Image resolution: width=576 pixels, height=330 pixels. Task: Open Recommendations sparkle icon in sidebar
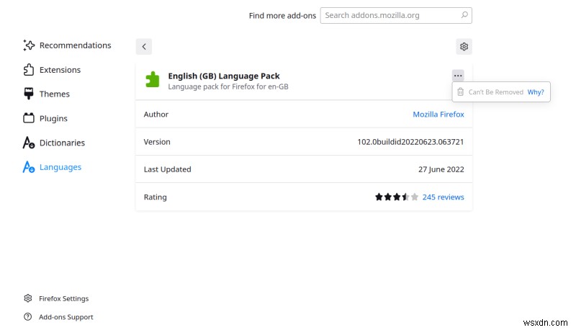click(x=29, y=45)
